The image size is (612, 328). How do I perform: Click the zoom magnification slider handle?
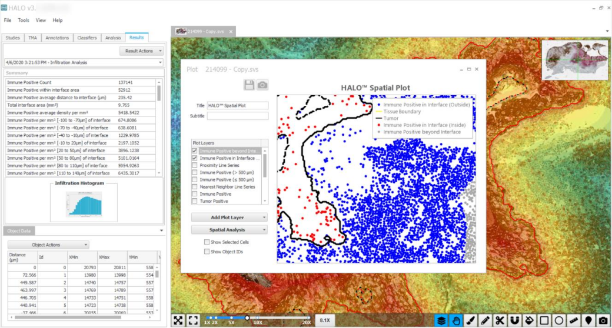(247, 318)
